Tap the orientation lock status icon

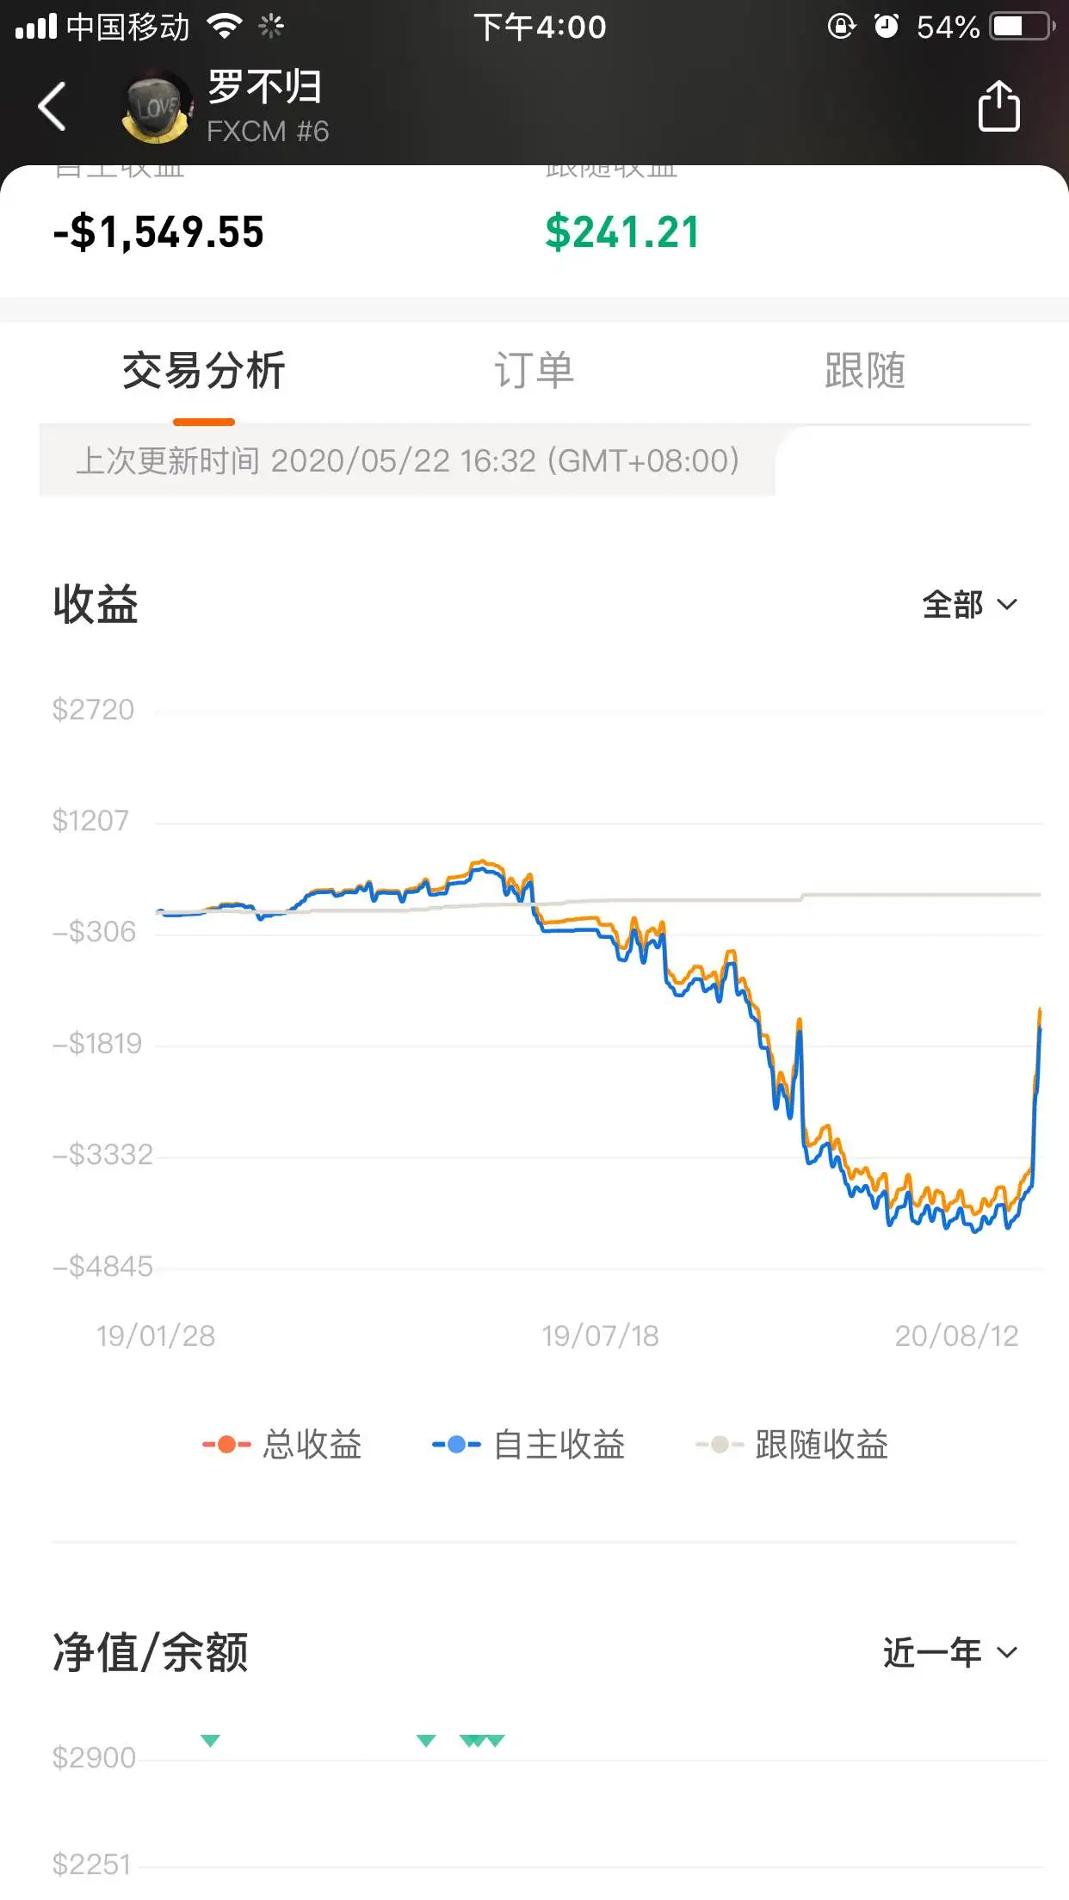[841, 27]
